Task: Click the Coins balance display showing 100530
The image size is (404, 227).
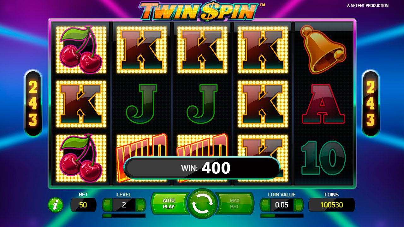Action: tap(332, 205)
